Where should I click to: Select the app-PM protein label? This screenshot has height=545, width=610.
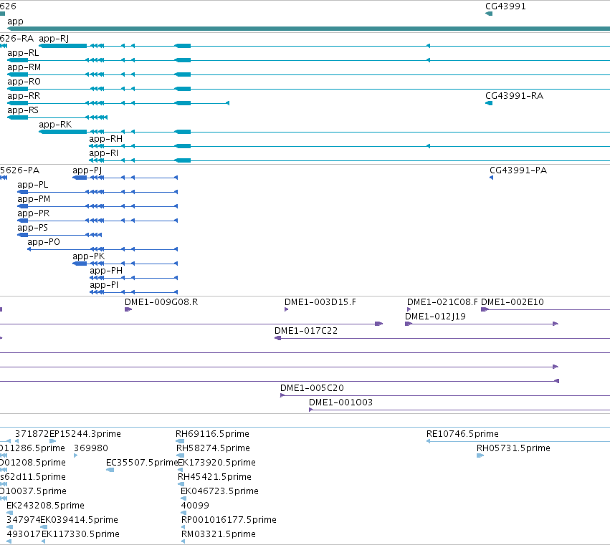coord(34,199)
